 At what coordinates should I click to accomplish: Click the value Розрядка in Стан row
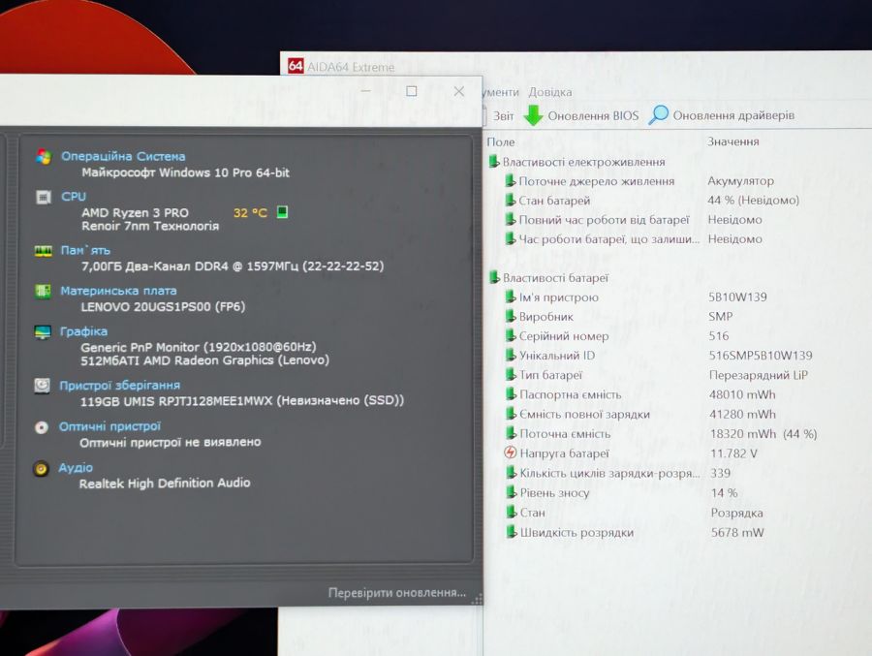[737, 513]
